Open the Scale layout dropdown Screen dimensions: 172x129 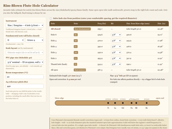point(25,53)
